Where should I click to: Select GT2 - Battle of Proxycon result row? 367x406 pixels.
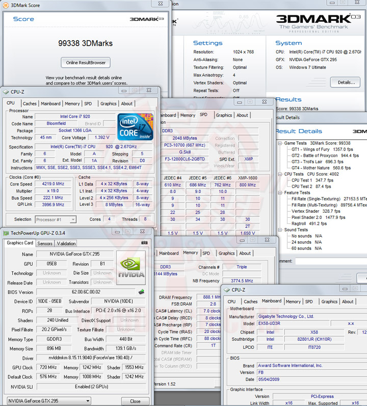pyautogui.click(x=325, y=156)
